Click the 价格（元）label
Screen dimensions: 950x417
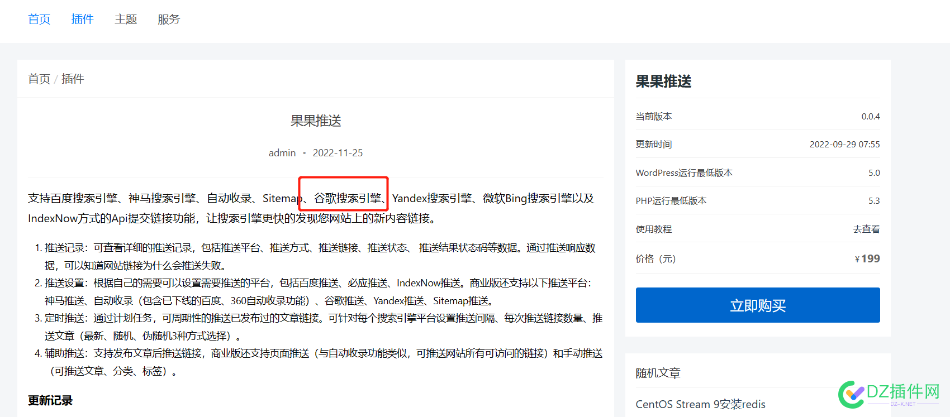[655, 259]
